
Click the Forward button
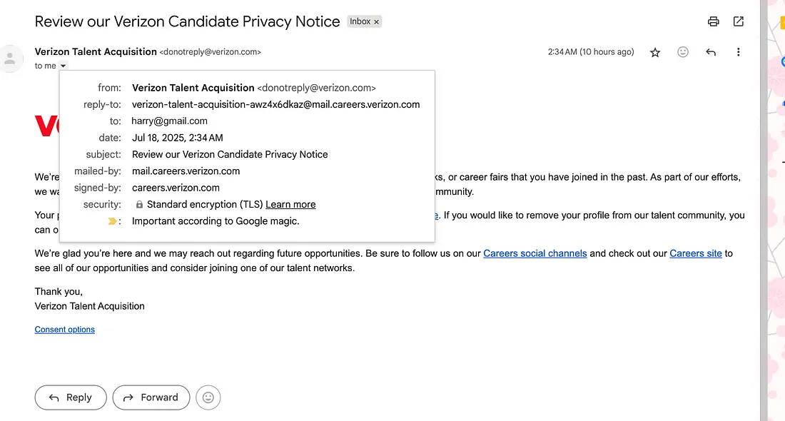151,397
